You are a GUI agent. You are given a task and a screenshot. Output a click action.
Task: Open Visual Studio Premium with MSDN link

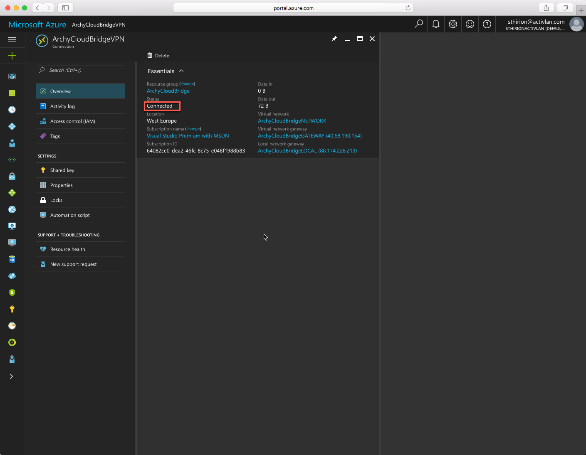pos(188,135)
